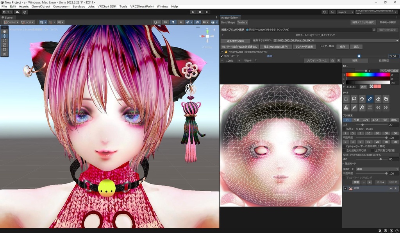Expand the foldout arrow under 編集オブジェクト選択
This screenshot has height=233, width=400.
click(223, 35)
